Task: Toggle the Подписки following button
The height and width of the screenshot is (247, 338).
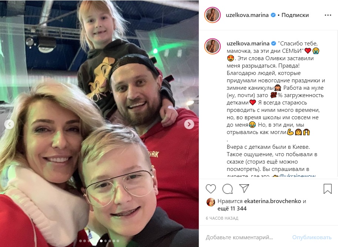Action: pyautogui.click(x=295, y=15)
